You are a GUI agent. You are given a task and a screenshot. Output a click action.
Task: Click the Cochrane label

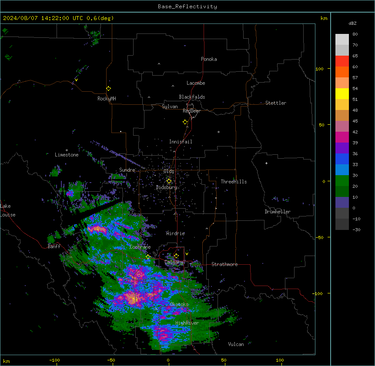(x=140, y=247)
